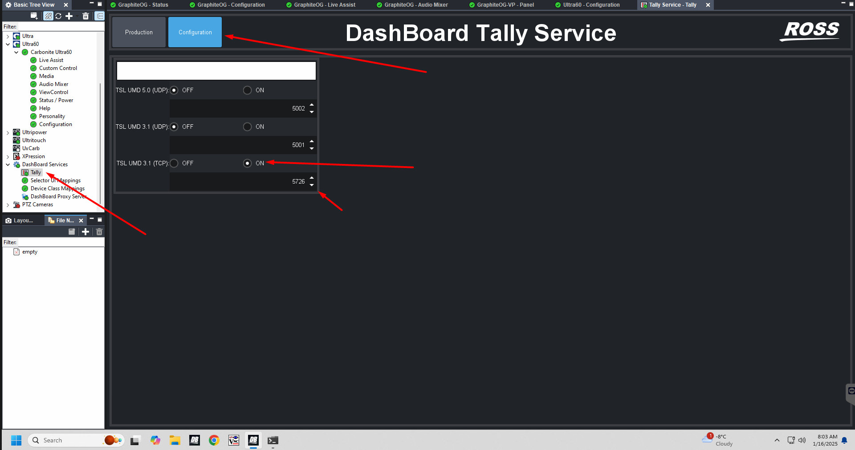This screenshot has height=450, width=855.
Task: Click the Ultra device icon in tree
Action: coord(16,36)
